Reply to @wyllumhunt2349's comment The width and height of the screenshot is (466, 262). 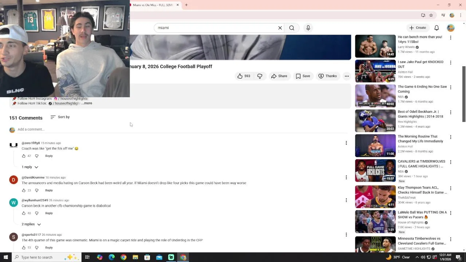[x=49, y=213]
